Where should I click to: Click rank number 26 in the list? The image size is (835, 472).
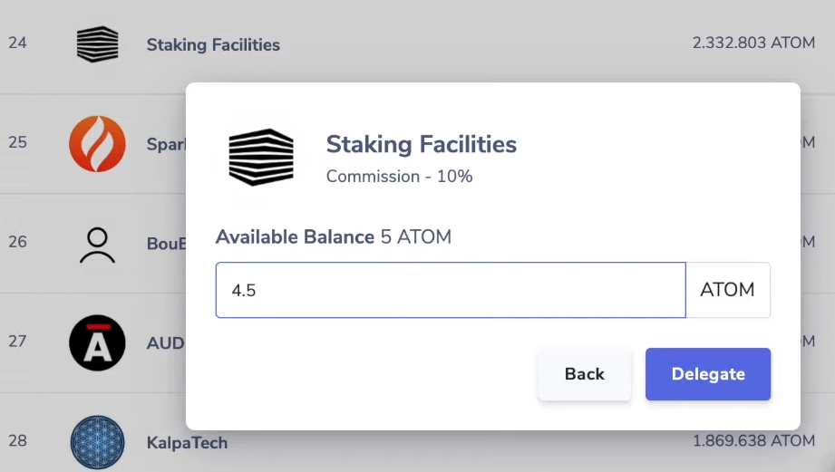tap(17, 242)
